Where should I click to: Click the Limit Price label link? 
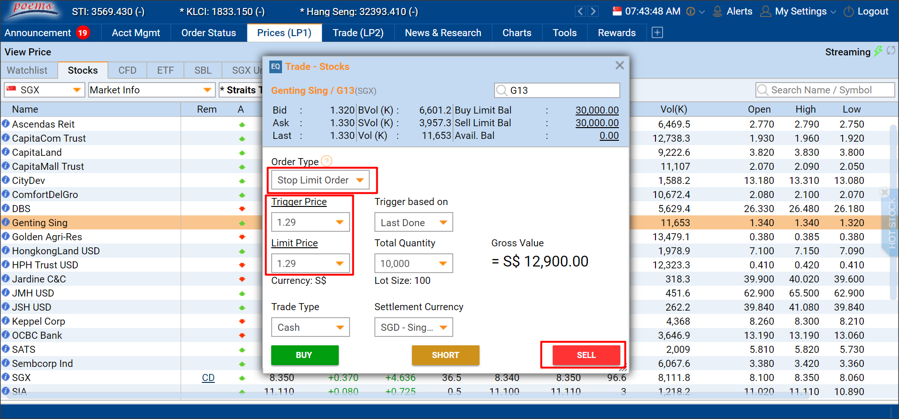point(294,243)
